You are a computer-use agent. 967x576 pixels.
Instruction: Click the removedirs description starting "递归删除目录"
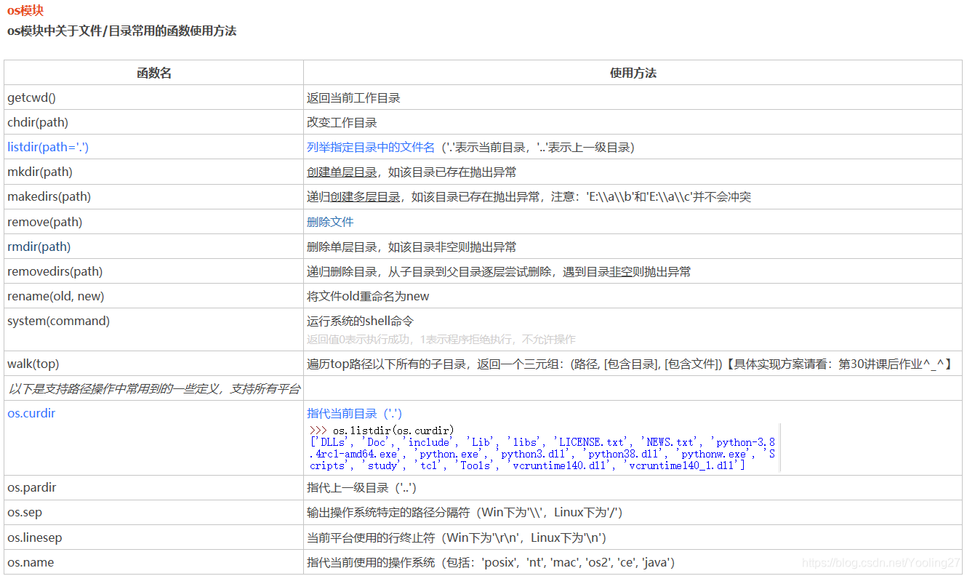click(x=499, y=271)
